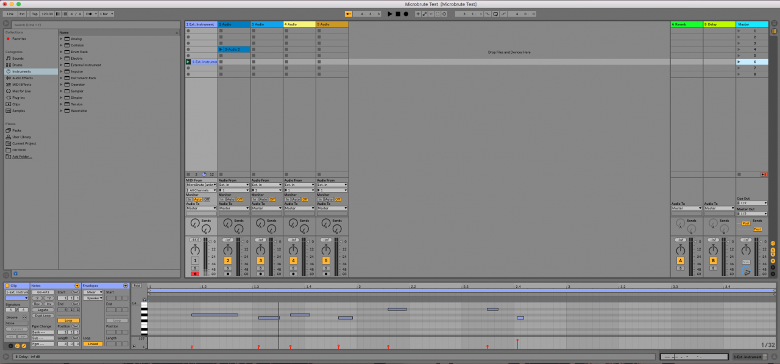Solo track 3 Audio with its S button
Viewport: 780px width, 364px height.
click(261, 268)
